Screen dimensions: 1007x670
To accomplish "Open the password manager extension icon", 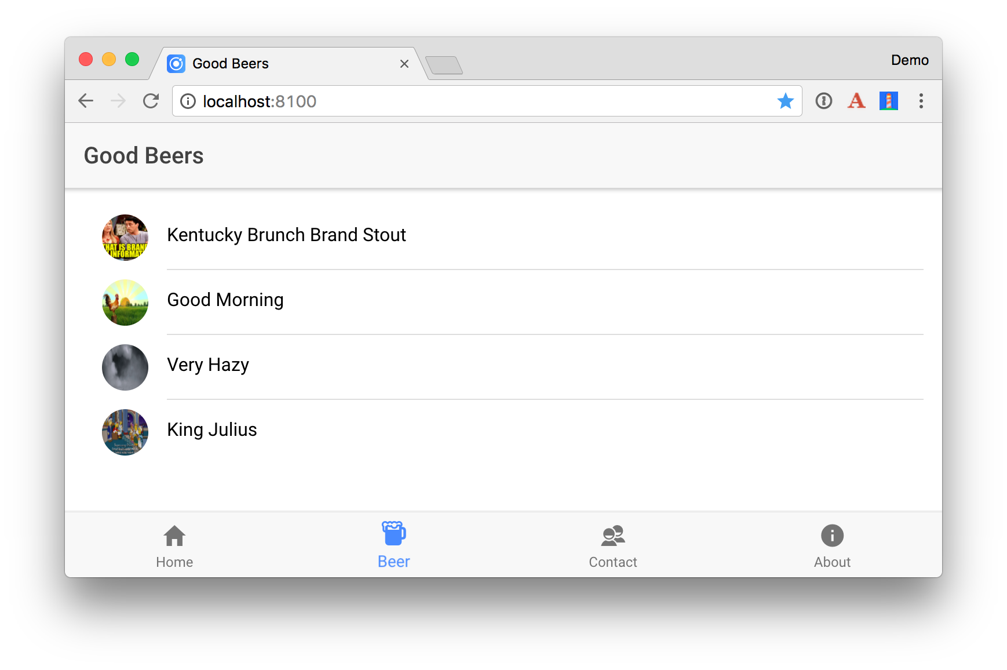I will [x=823, y=101].
